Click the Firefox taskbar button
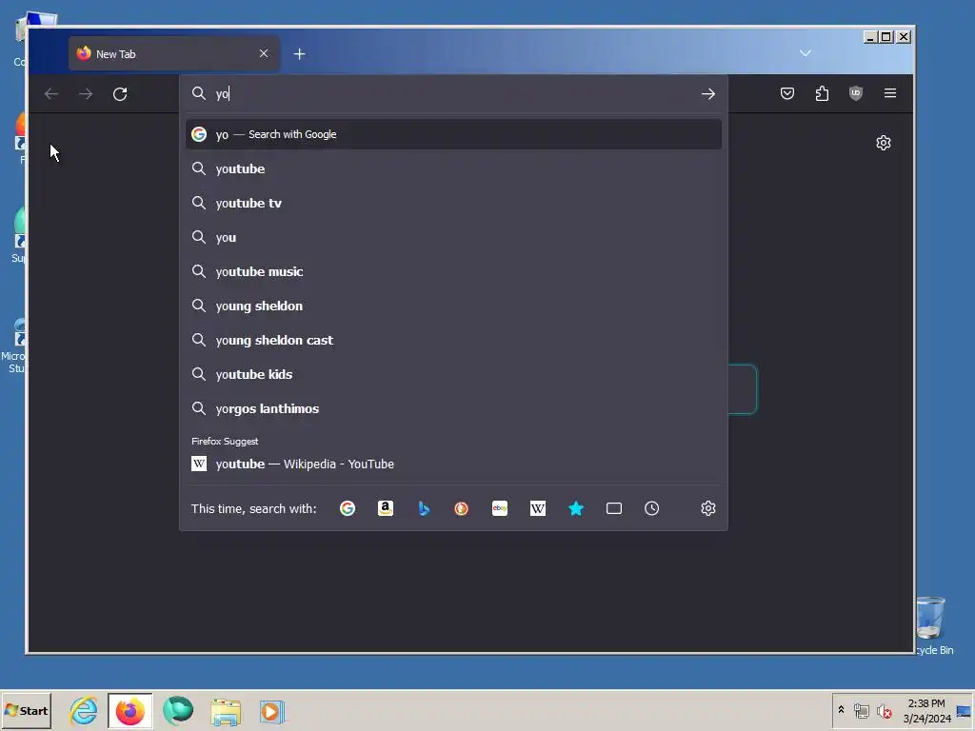 (x=129, y=711)
